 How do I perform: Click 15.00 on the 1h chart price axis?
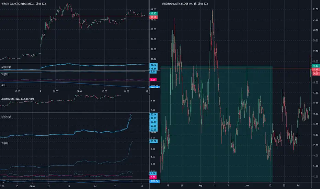coord(316,145)
